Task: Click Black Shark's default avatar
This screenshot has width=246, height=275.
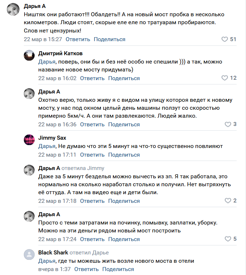Action: pos(29,254)
